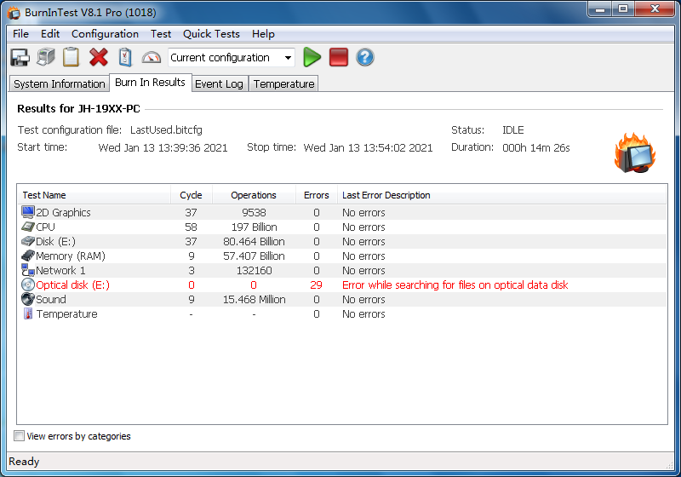Select the red Optical disk (E:) row name
This screenshot has width=681, height=477.
tap(72, 285)
